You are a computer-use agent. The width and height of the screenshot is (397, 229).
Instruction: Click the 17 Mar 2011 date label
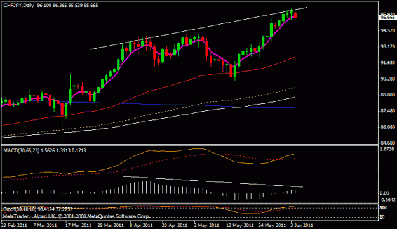click(79, 225)
